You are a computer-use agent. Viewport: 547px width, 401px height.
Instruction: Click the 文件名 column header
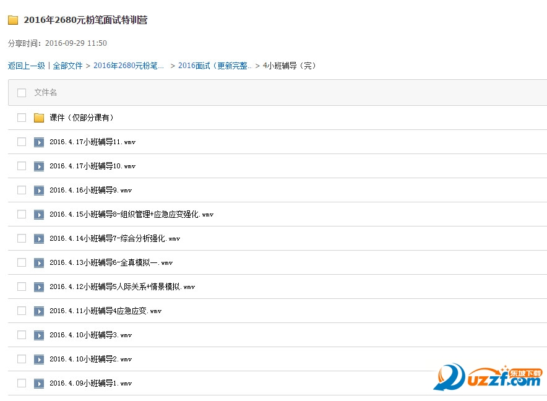45,92
